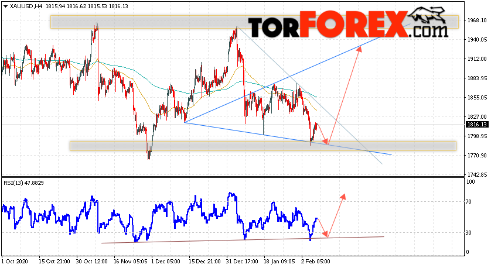The image size is (491, 268).
Task: Select the XAUUSD,H4 symbol label
Action: pyautogui.click(x=26, y=6)
